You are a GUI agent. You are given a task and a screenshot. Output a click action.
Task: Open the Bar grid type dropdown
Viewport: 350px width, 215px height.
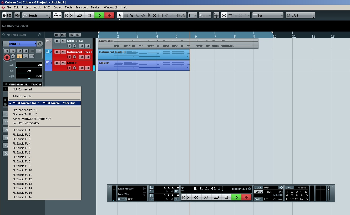pyautogui.click(x=268, y=16)
